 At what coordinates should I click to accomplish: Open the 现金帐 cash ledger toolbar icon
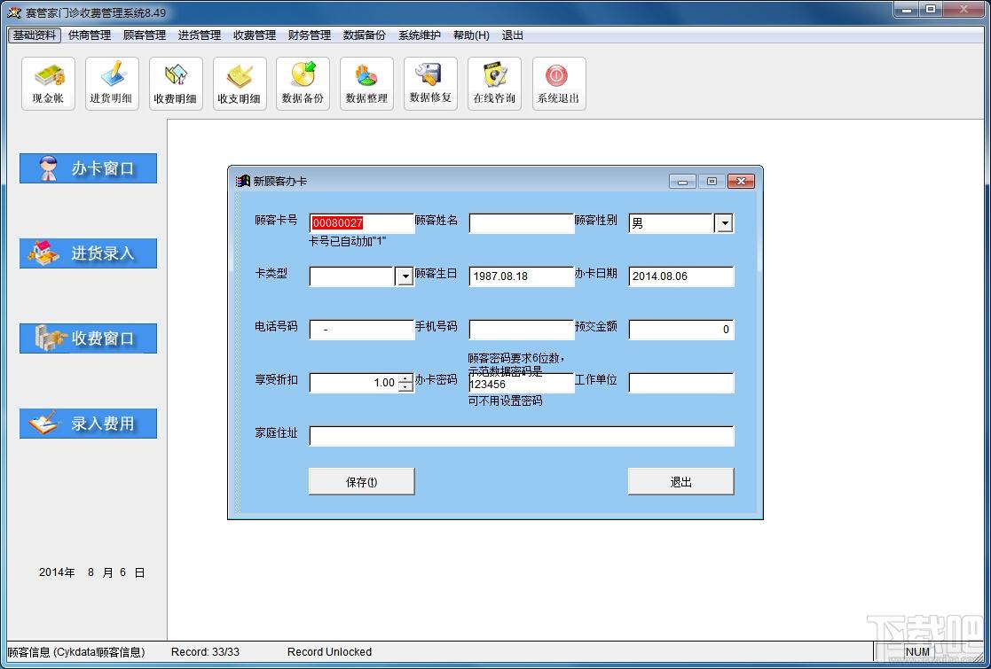[48, 83]
